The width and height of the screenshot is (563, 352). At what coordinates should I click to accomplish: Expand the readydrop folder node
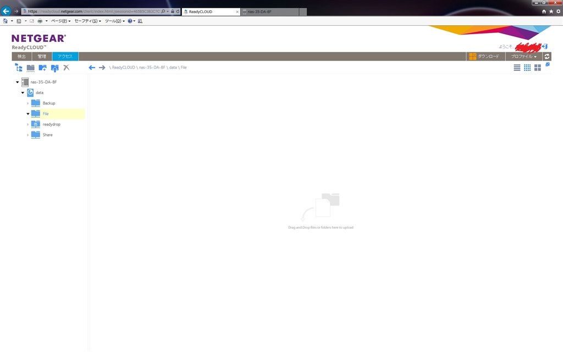27,125
